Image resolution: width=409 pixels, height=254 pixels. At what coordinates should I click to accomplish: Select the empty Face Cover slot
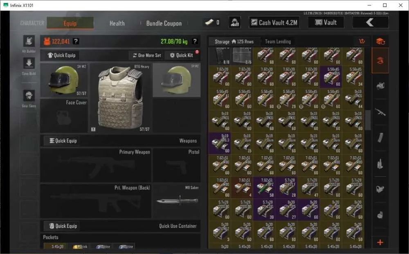click(64, 116)
